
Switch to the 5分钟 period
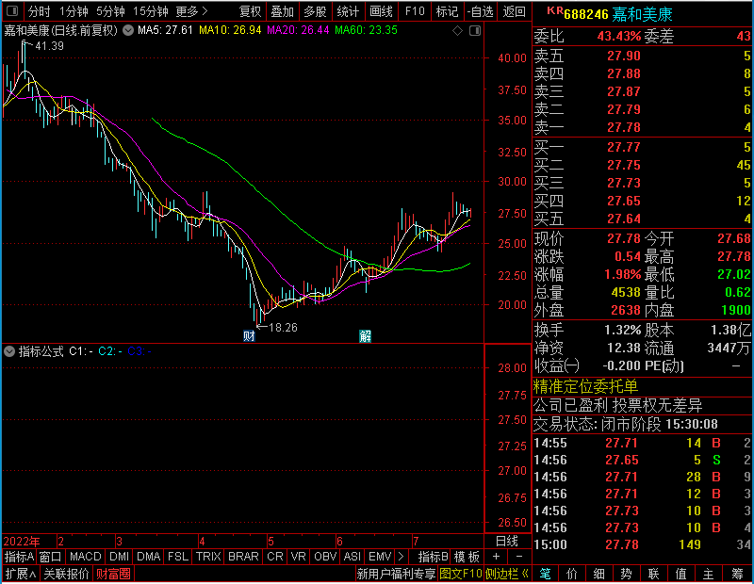[x=110, y=11]
